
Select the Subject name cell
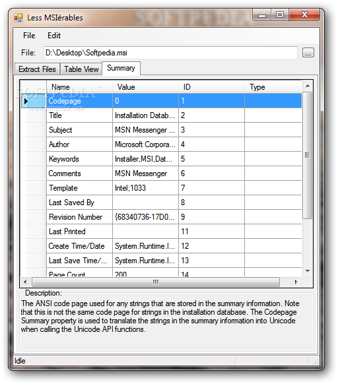(x=79, y=130)
